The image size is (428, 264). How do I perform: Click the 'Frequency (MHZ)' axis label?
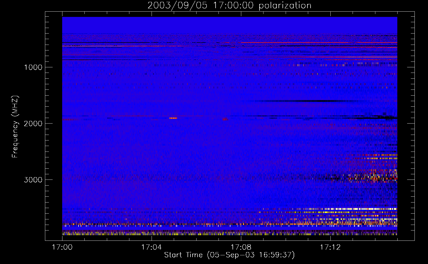(15, 127)
